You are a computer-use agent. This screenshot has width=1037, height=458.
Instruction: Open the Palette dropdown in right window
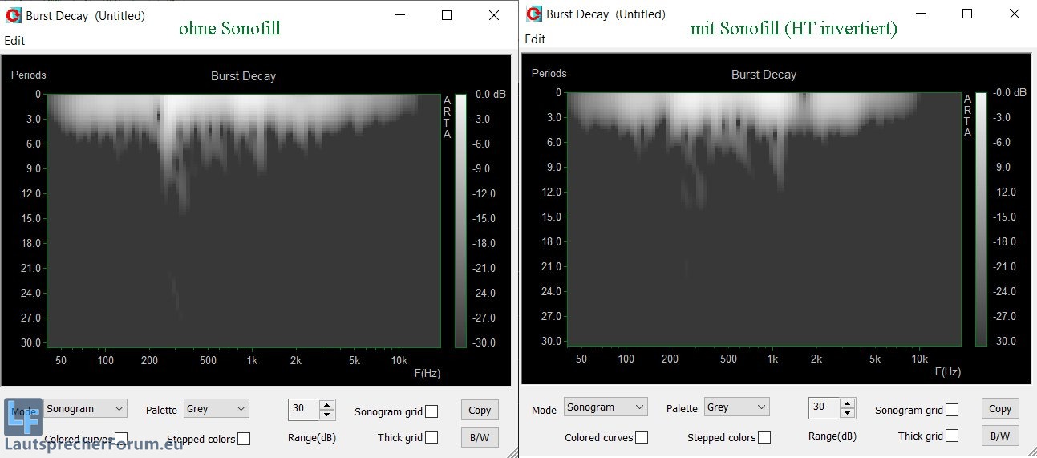736,407
